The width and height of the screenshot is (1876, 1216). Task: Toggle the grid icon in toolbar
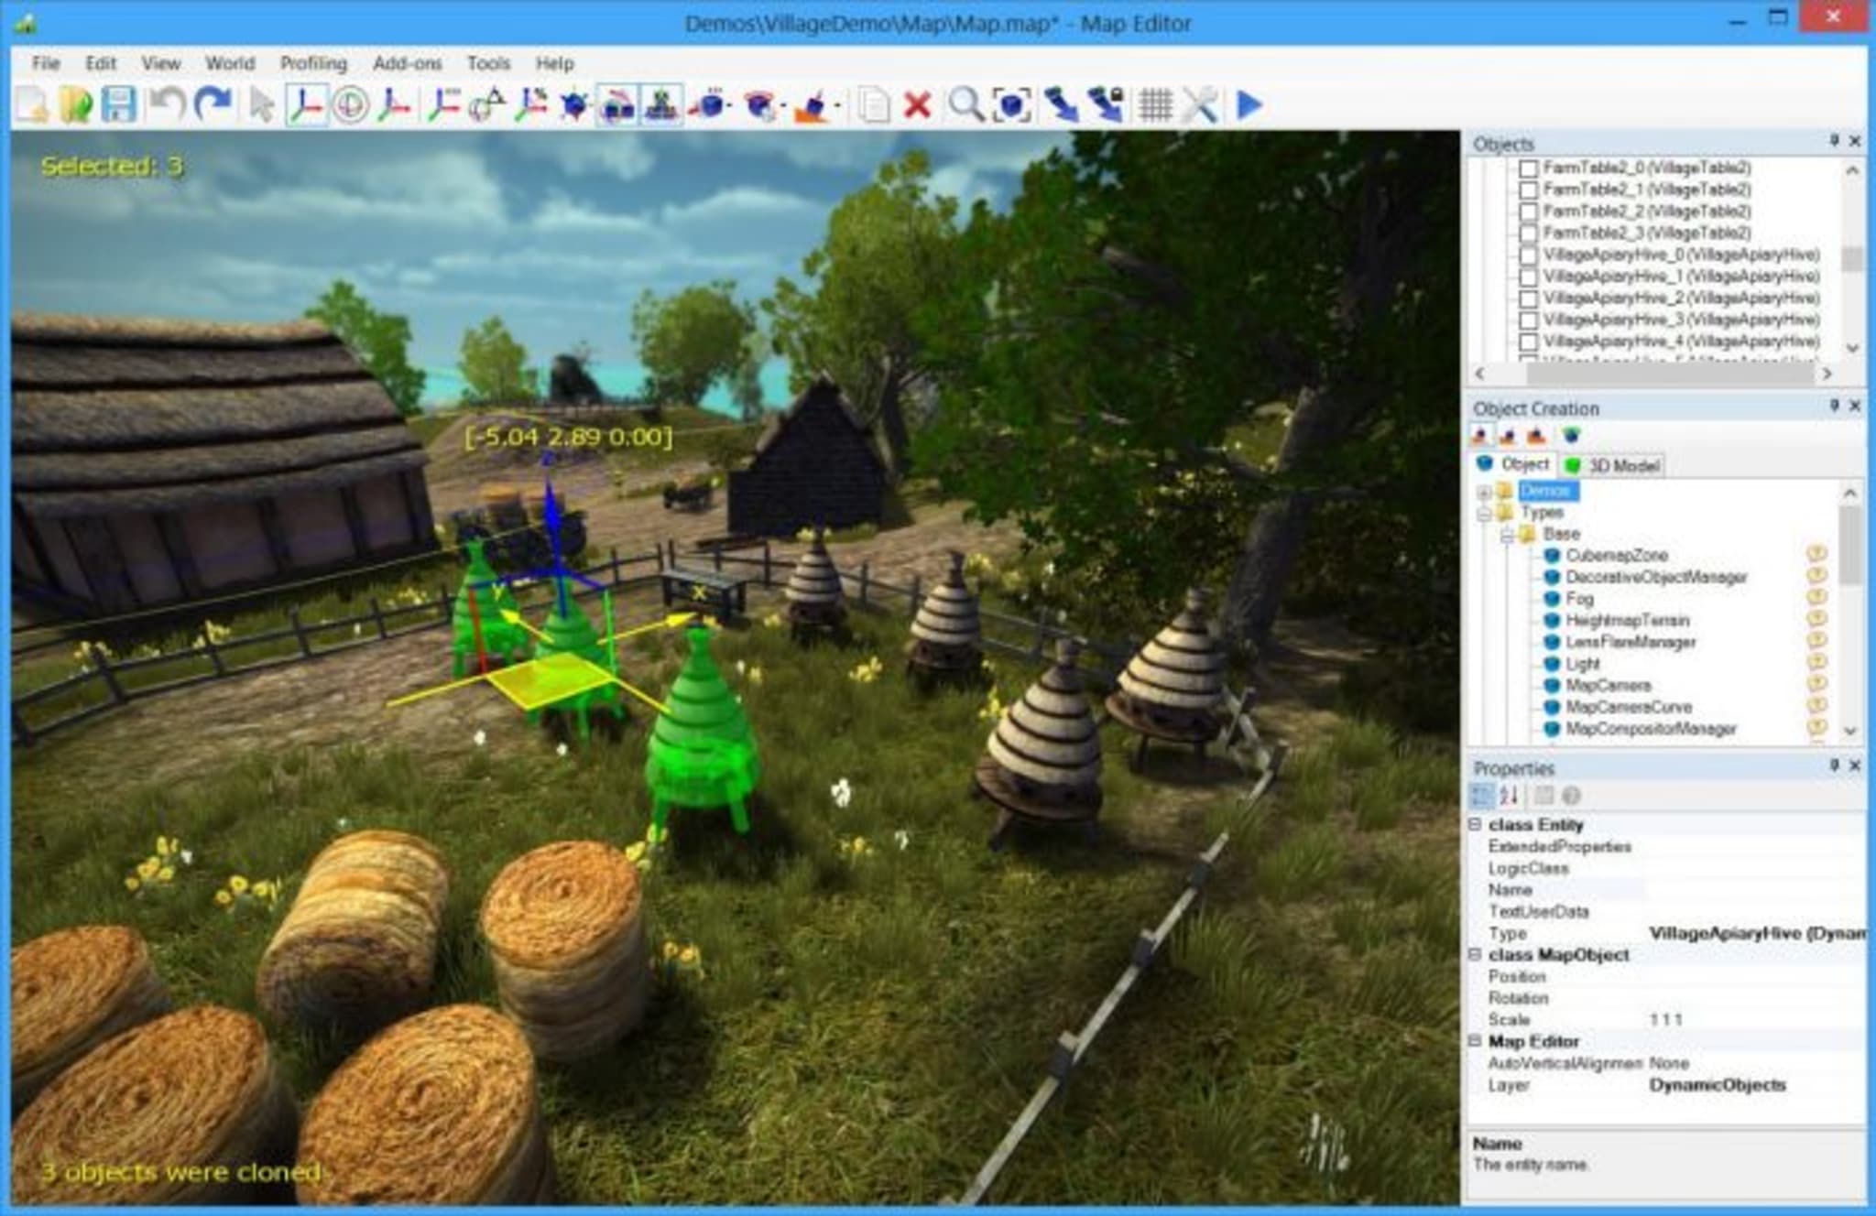pyautogui.click(x=1155, y=104)
